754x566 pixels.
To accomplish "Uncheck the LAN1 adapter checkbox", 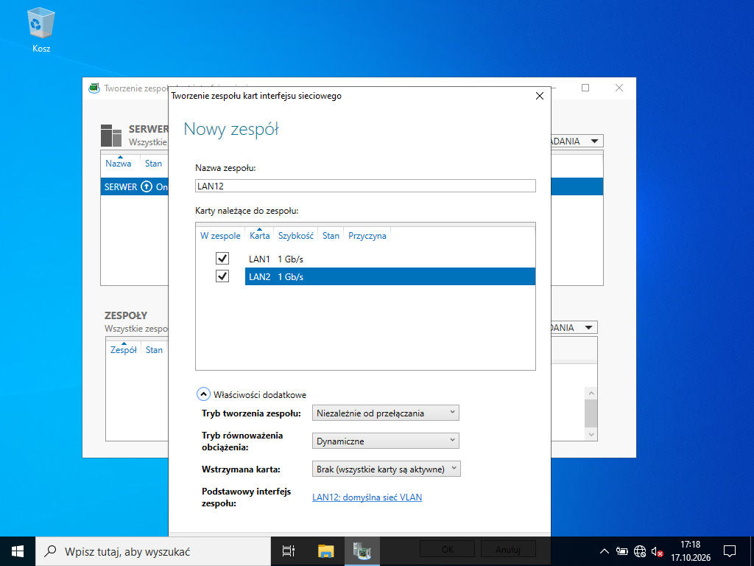I will click(x=222, y=259).
